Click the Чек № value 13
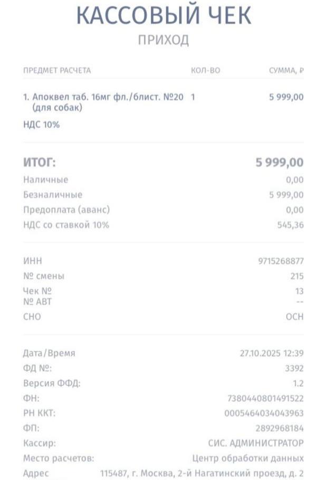 pyautogui.click(x=299, y=291)
